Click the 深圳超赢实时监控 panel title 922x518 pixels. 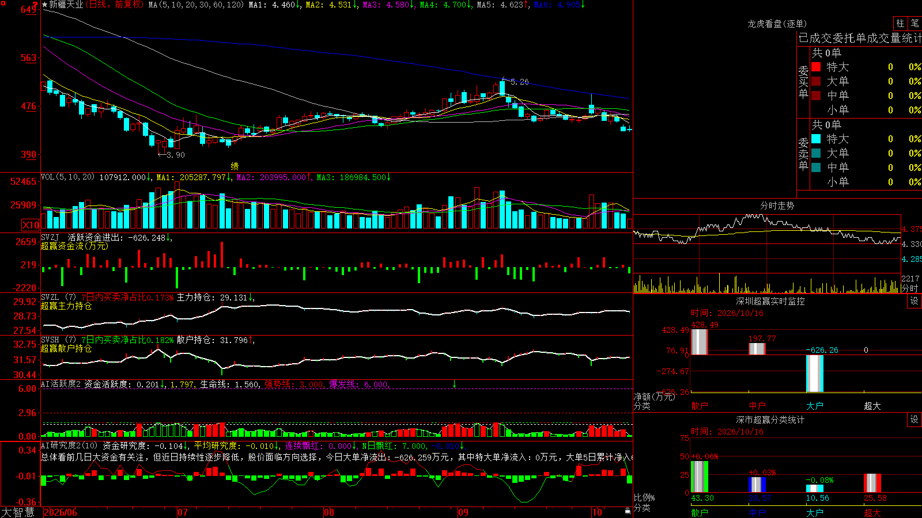(770, 301)
